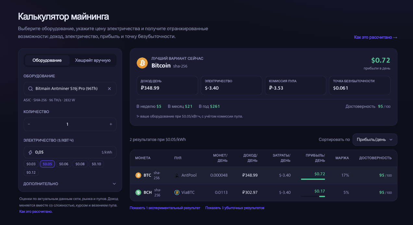Click the Bitcoin logo in best option card
This screenshot has height=225, width=413.
tap(142, 63)
